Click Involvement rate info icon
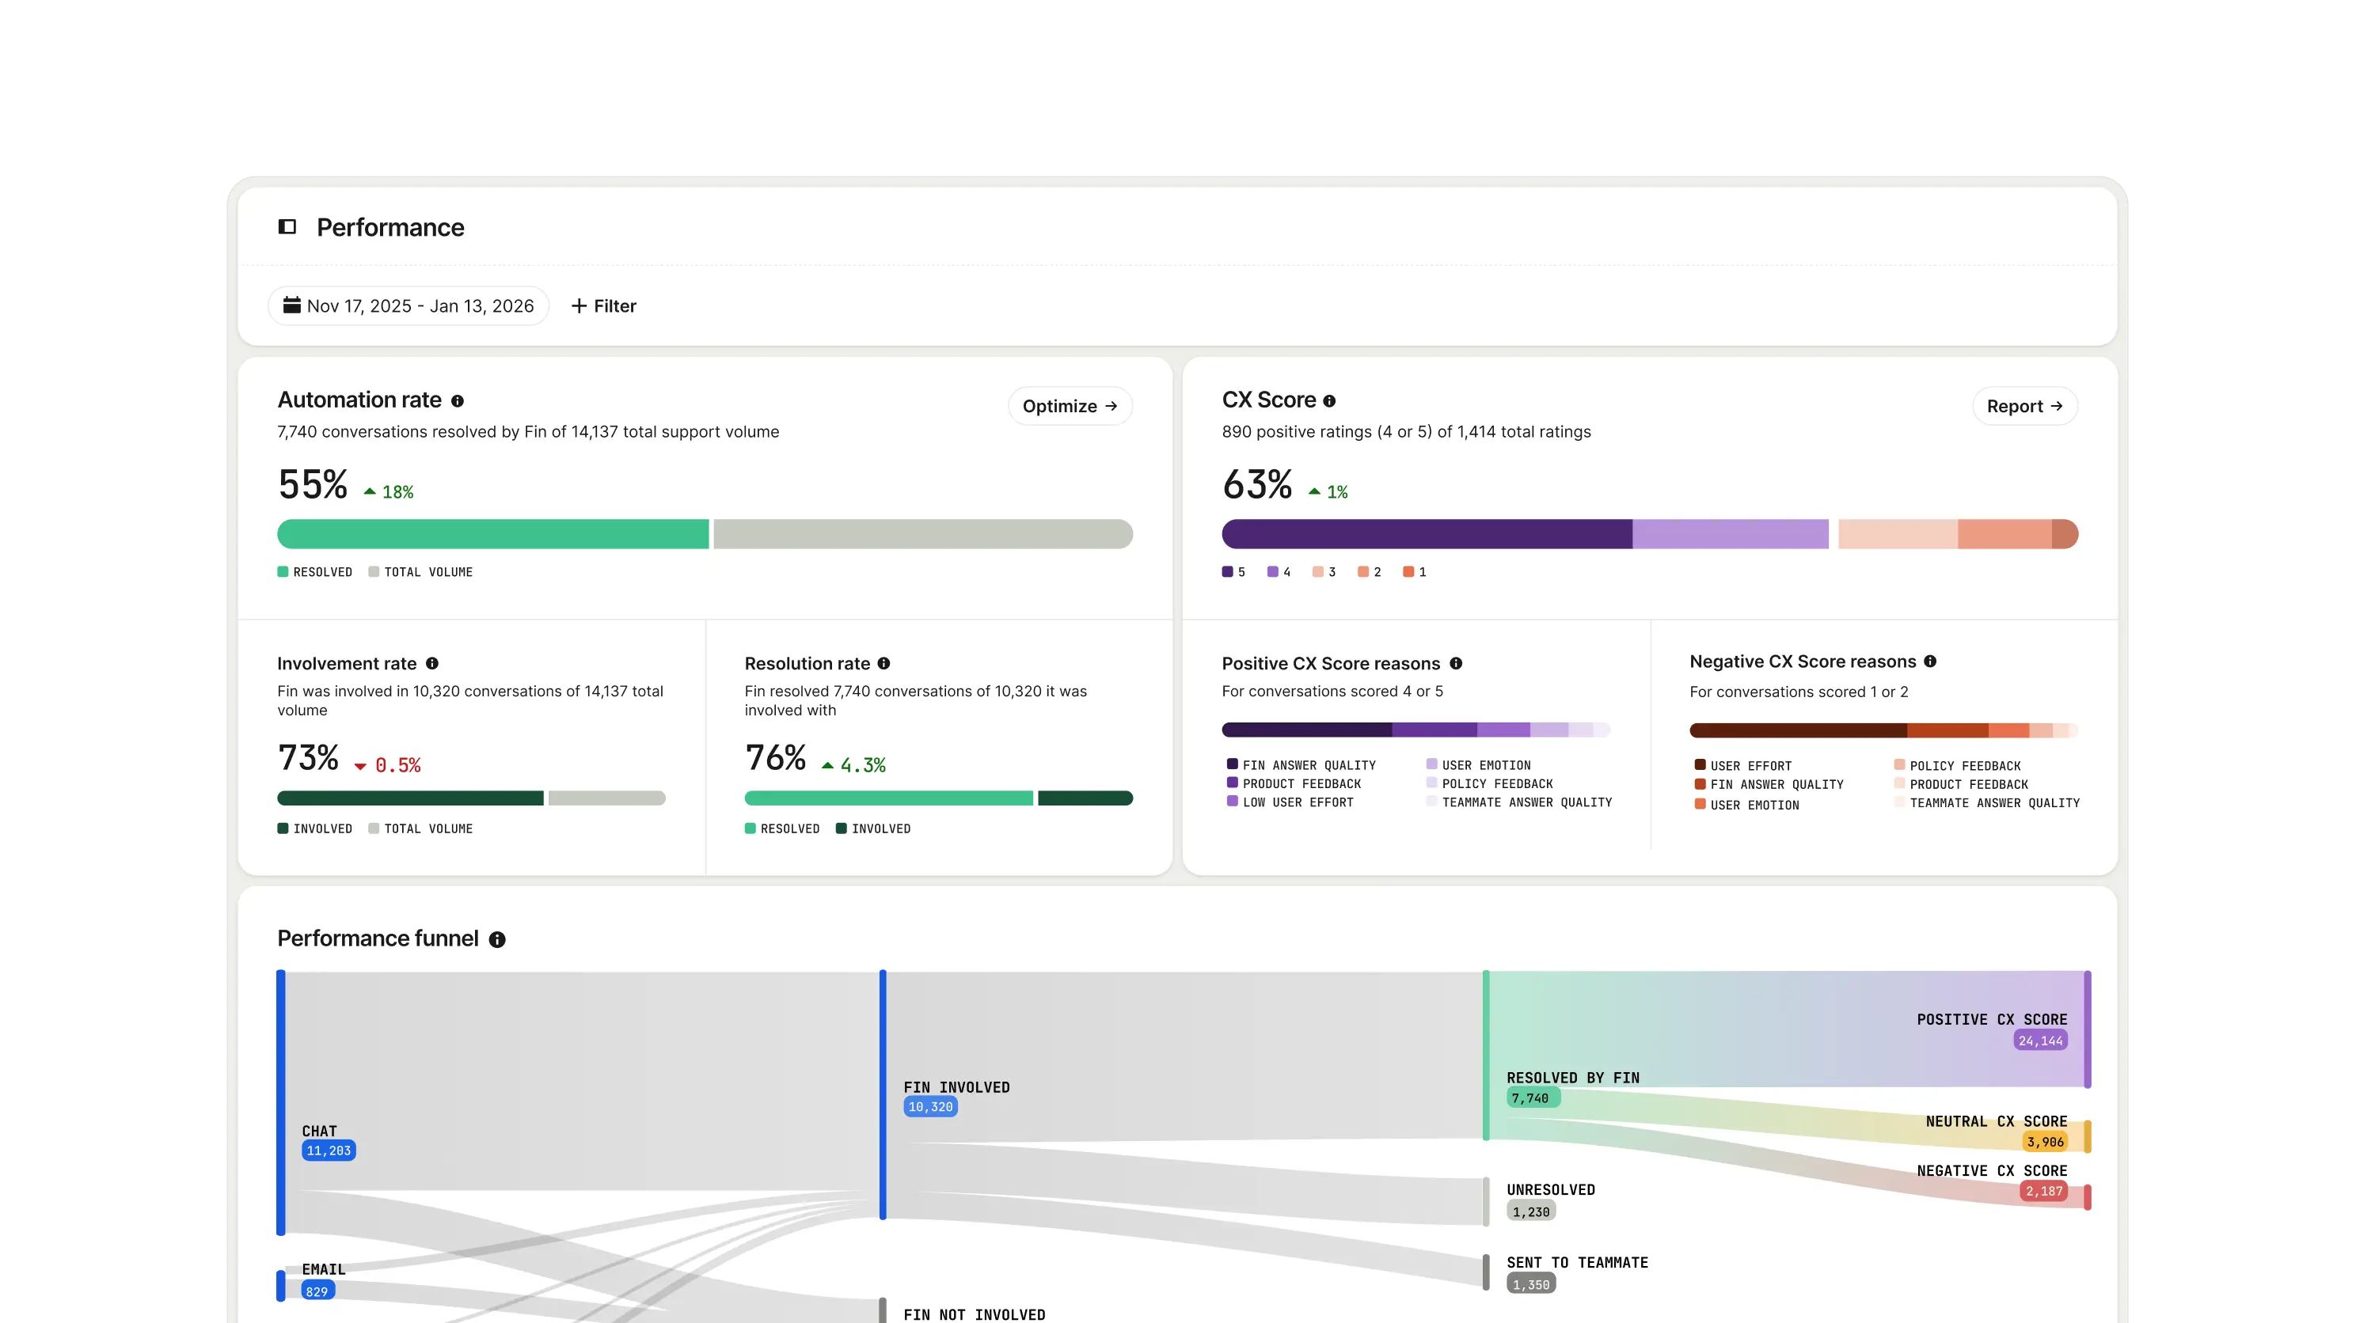This screenshot has width=2356, height=1323. pos(431,664)
